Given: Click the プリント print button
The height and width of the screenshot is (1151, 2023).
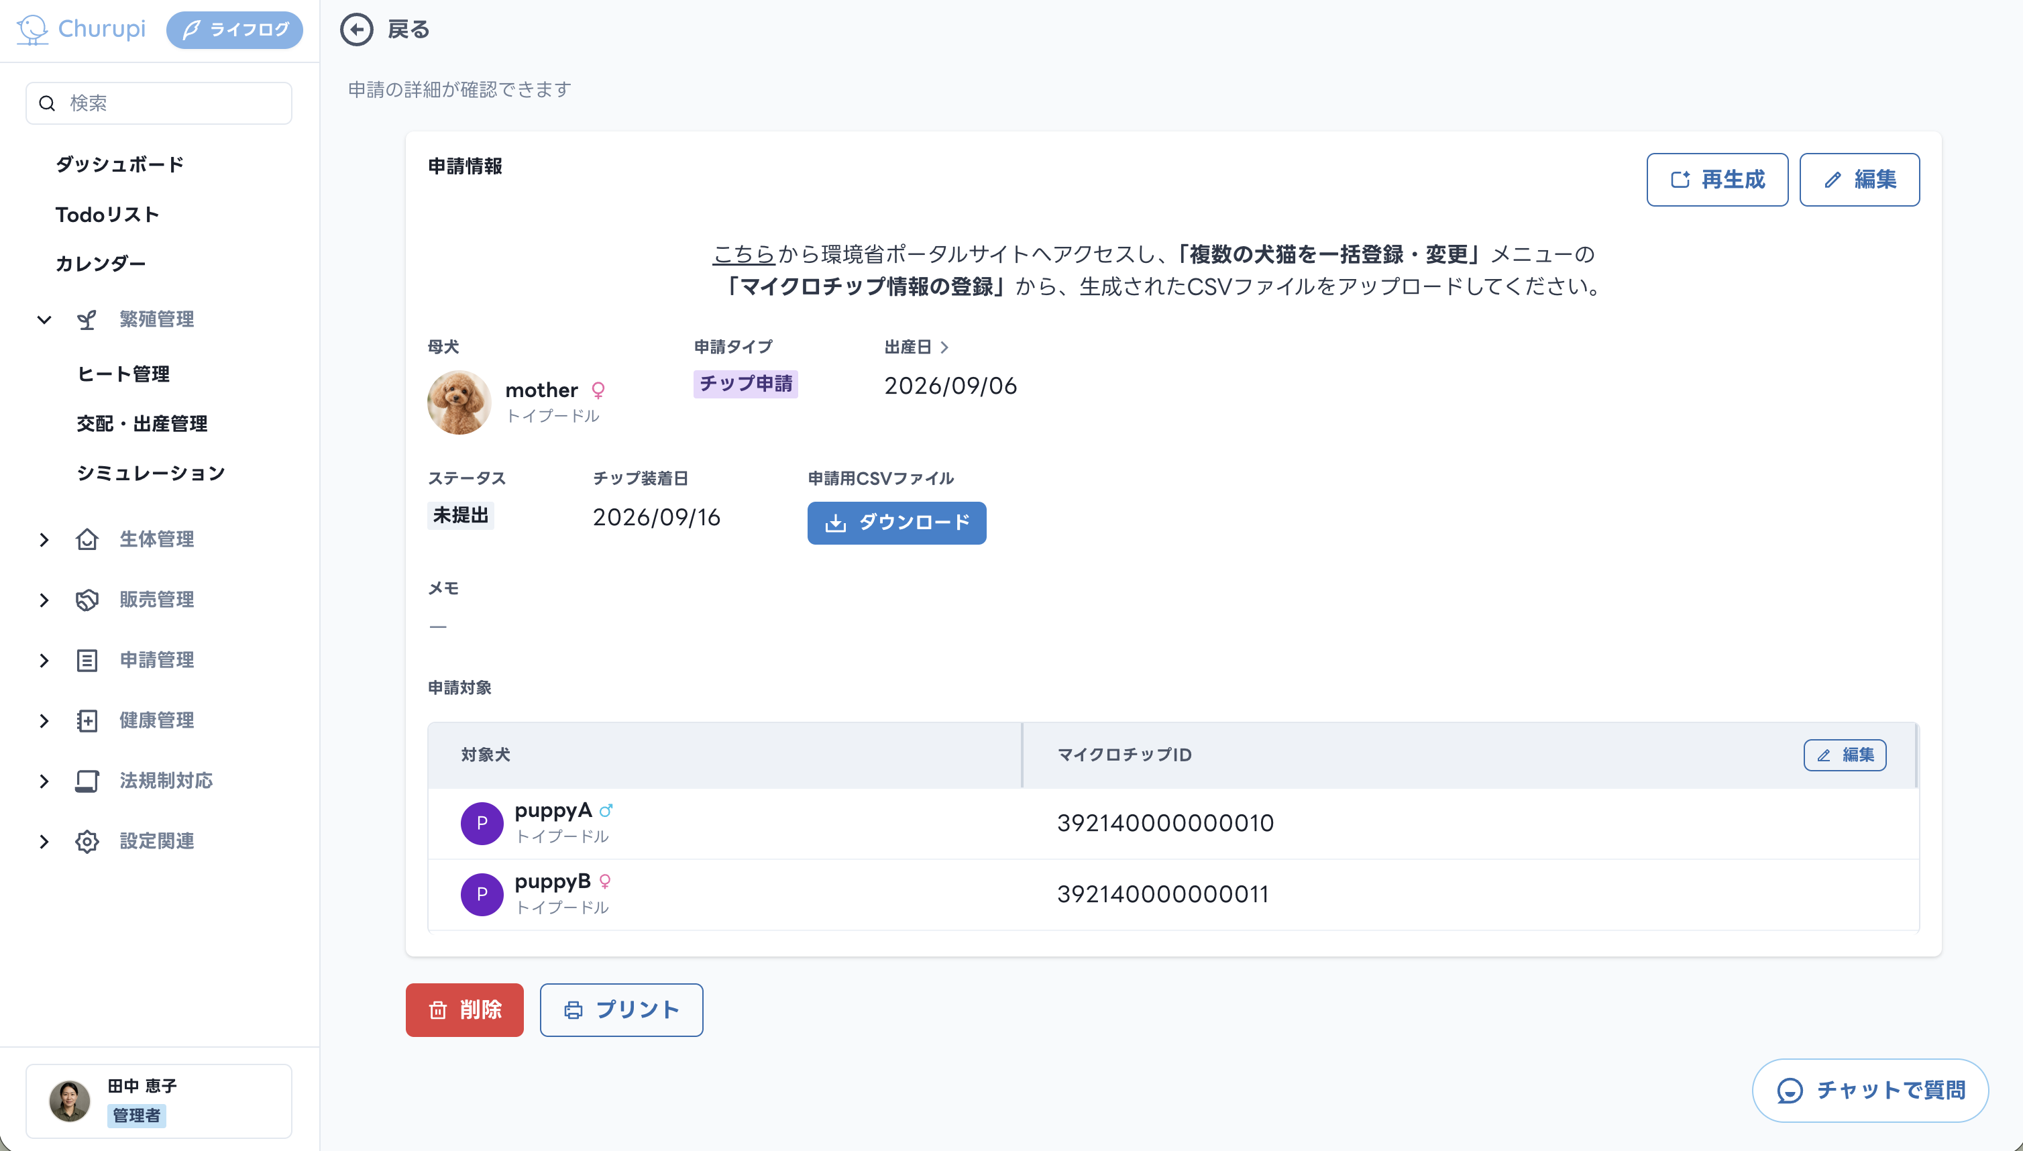Looking at the screenshot, I should pos(621,1009).
